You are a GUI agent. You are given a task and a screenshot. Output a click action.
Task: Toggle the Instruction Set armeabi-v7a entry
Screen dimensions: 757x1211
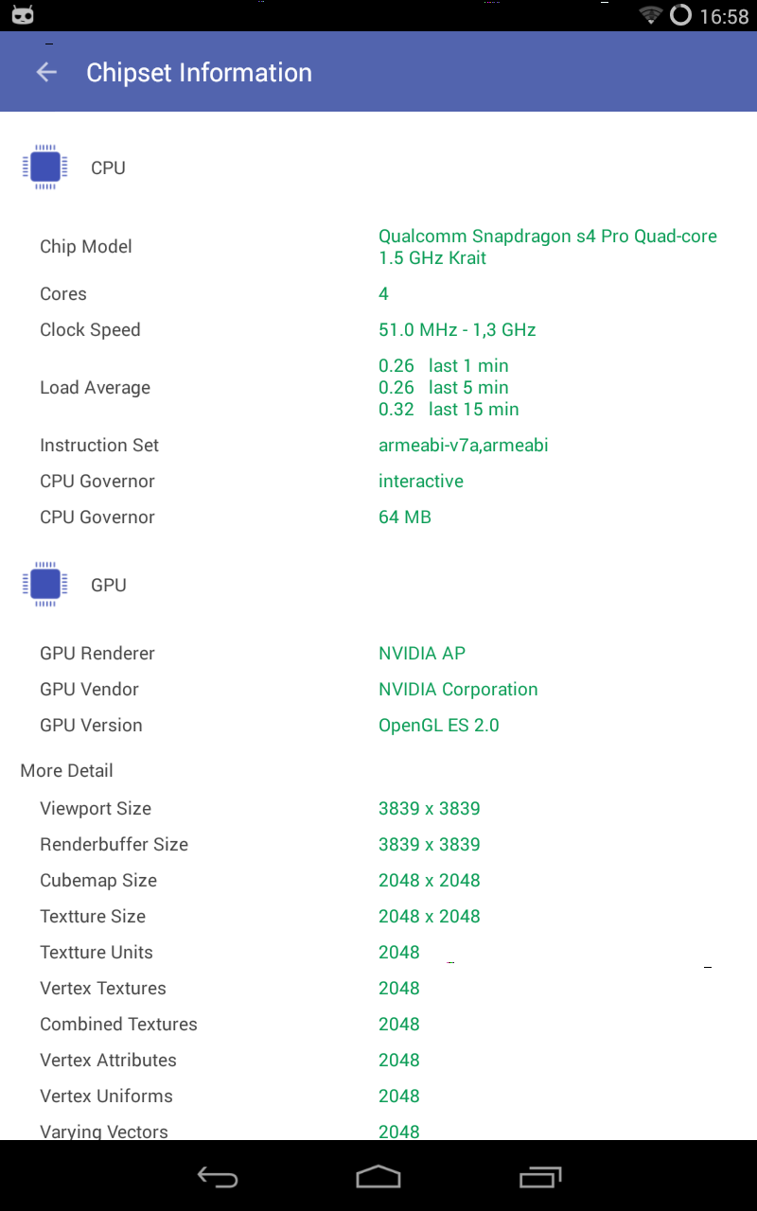(463, 445)
